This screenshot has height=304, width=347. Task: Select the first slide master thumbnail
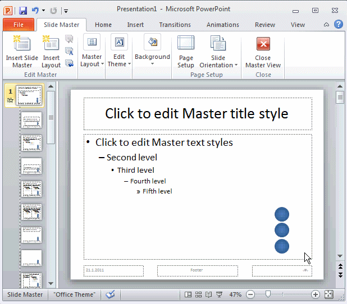coord(29,95)
